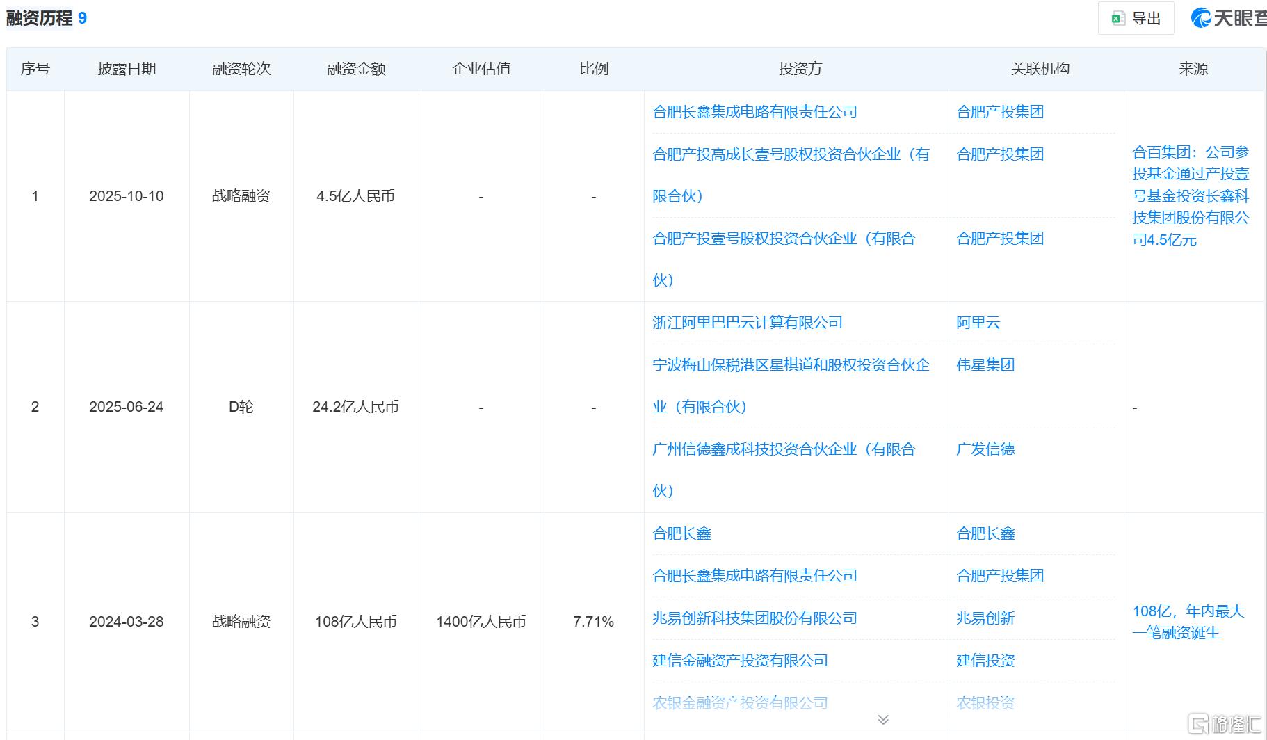Viewport: 1267px width, 740px height.
Task: Click the 108亿人民币 amount cell
Action: point(356,622)
